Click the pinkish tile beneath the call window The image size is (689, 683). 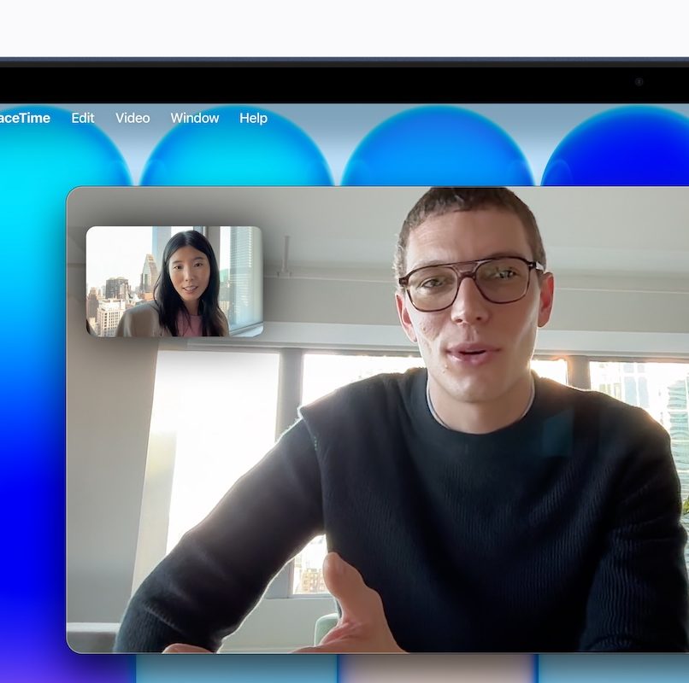click(x=436, y=668)
